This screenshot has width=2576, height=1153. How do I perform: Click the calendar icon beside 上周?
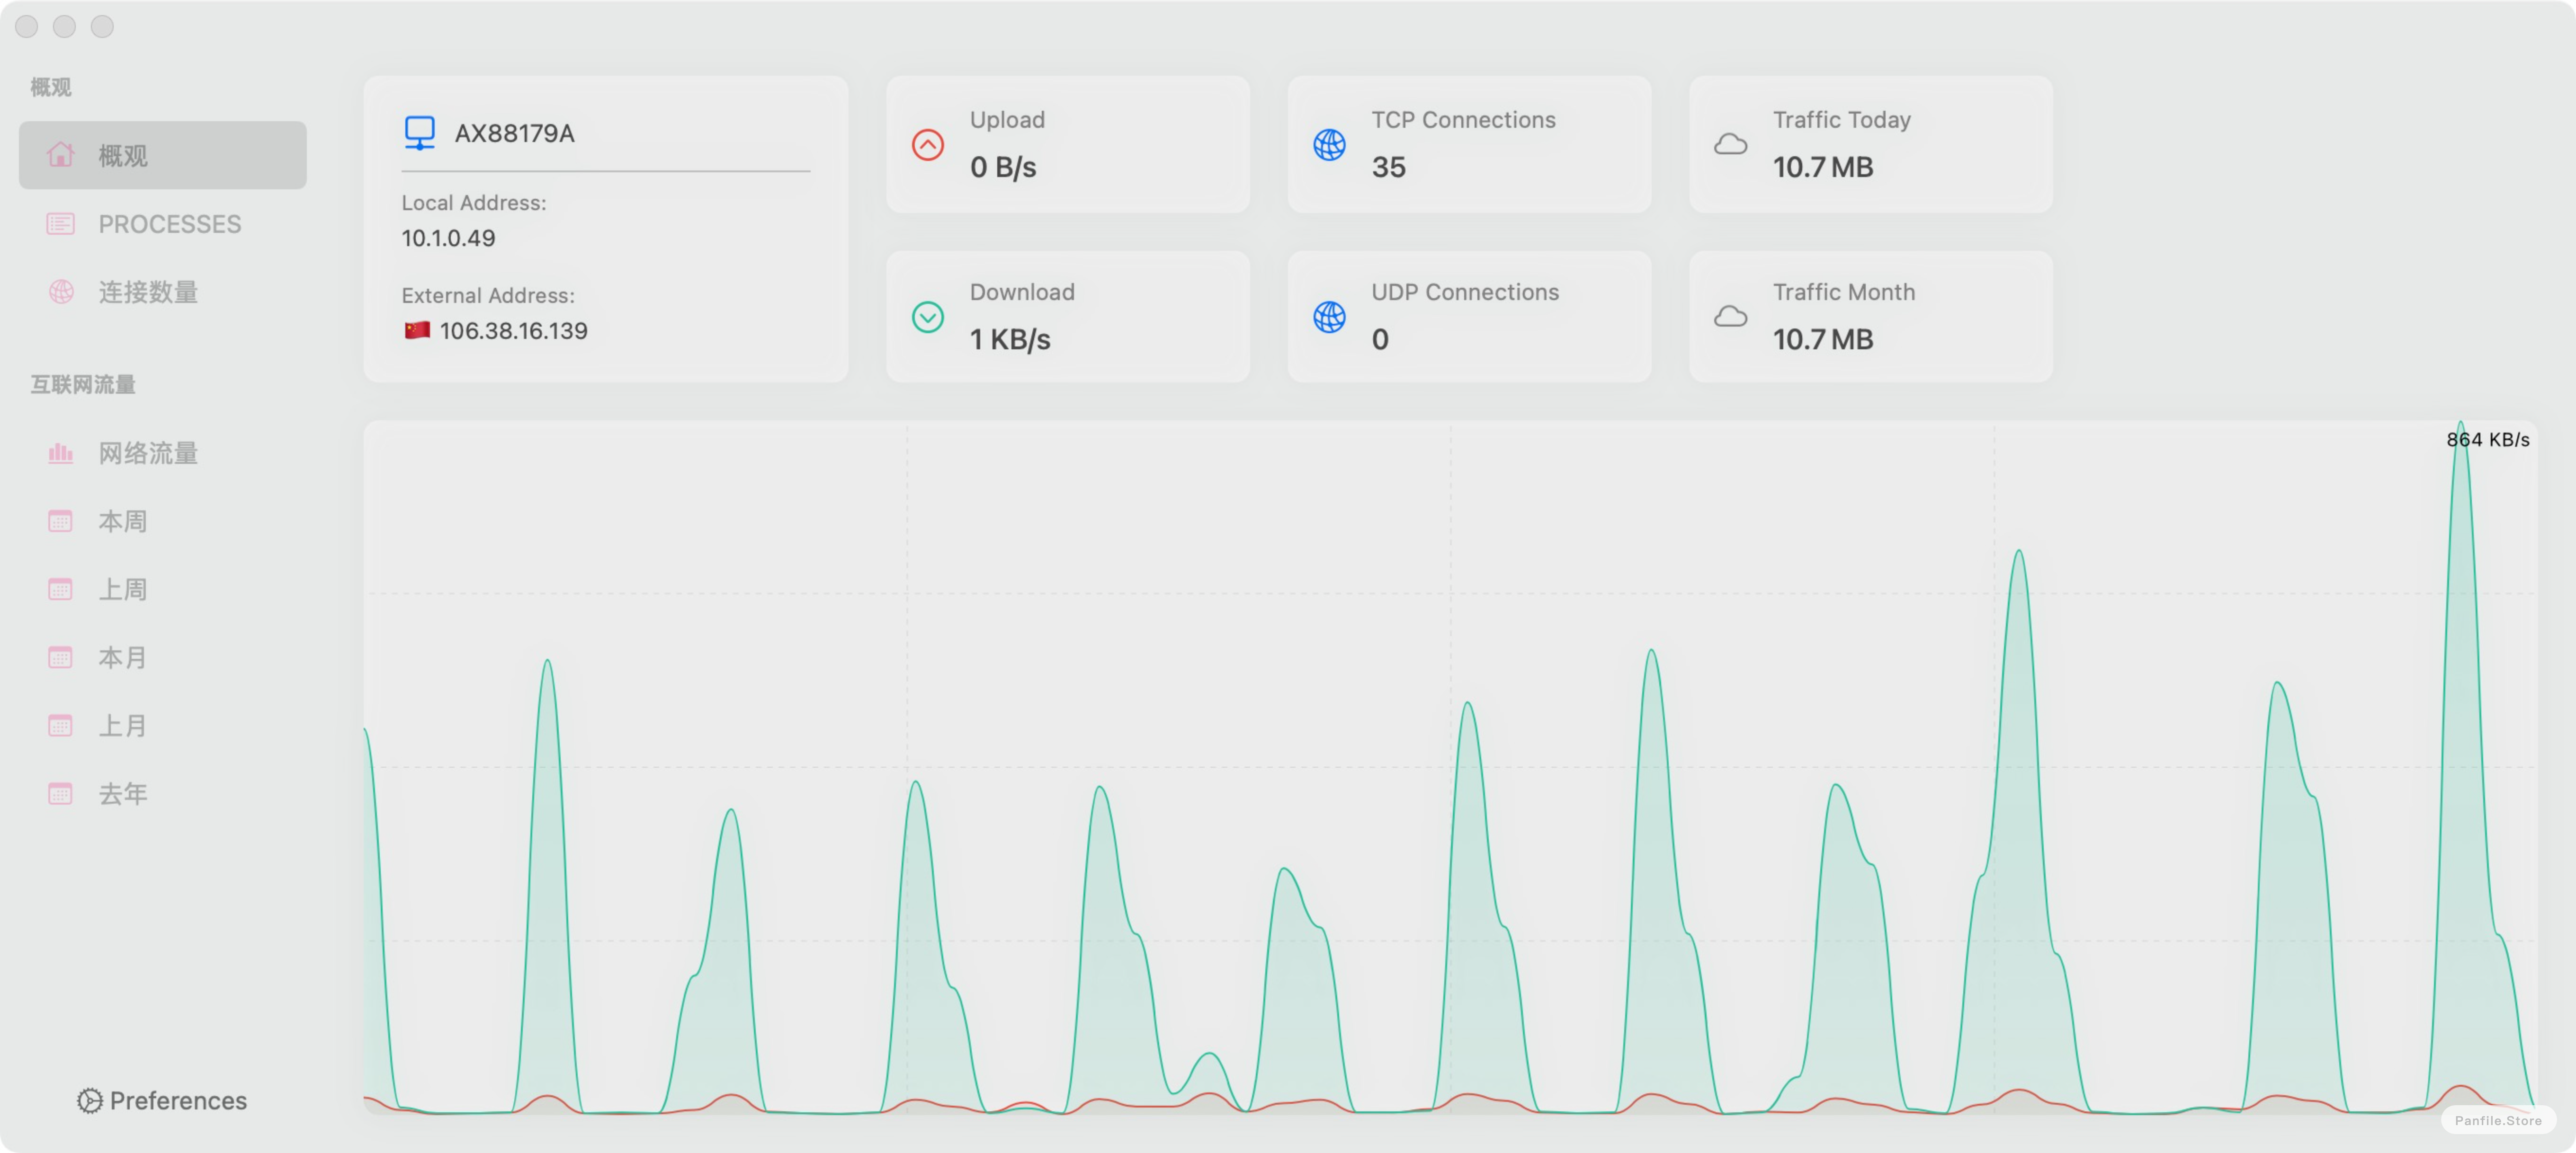pos(60,588)
